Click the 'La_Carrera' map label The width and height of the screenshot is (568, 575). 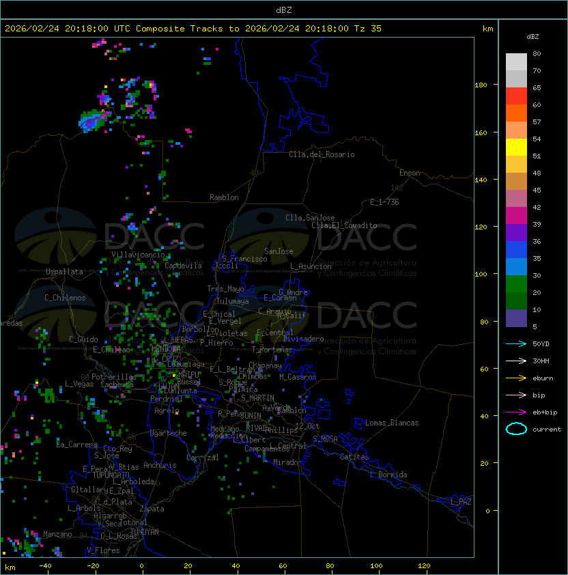(76, 445)
